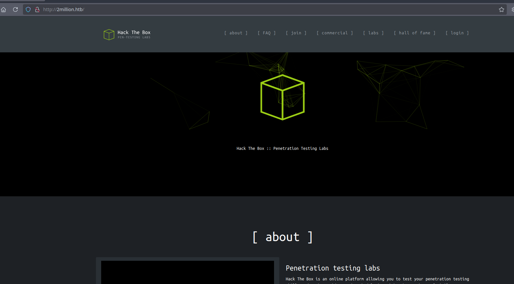Bookmark this page with the star icon
The width and height of the screenshot is (514, 284).
pos(501,9)
